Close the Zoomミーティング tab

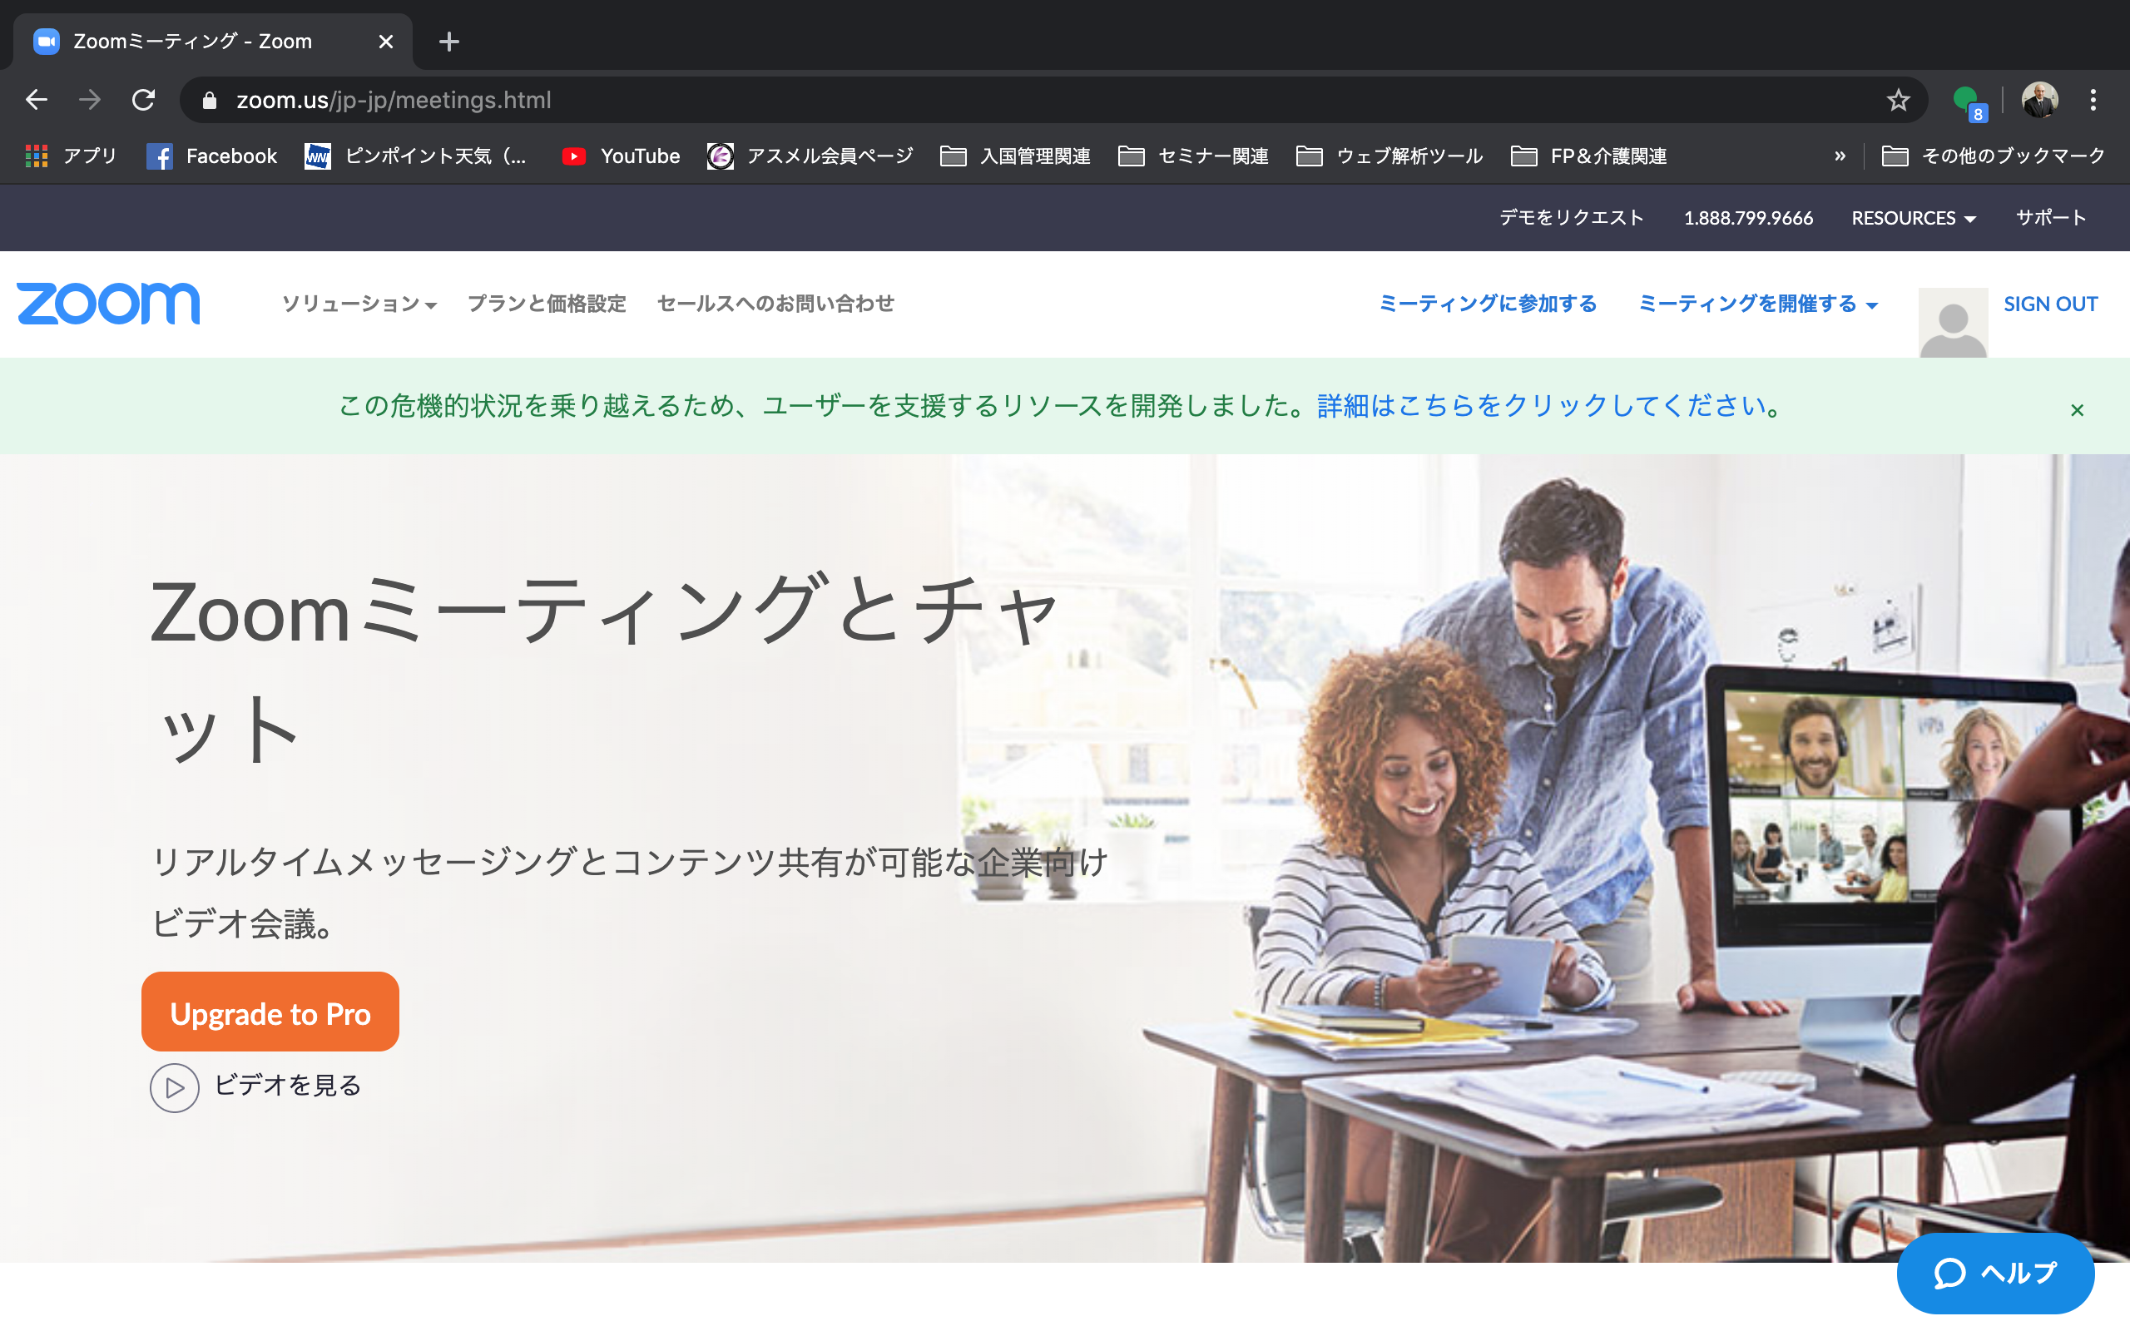[x=385, y=42]
